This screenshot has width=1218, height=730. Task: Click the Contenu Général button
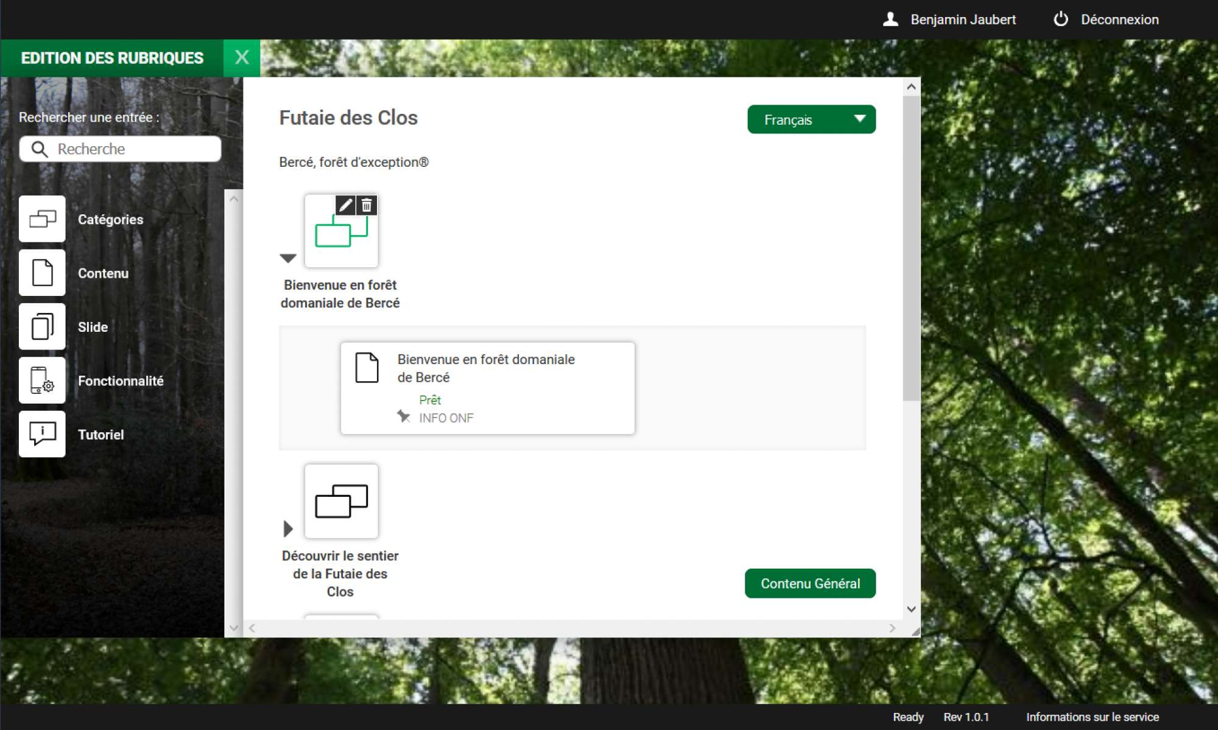click(x=810, y=583)
